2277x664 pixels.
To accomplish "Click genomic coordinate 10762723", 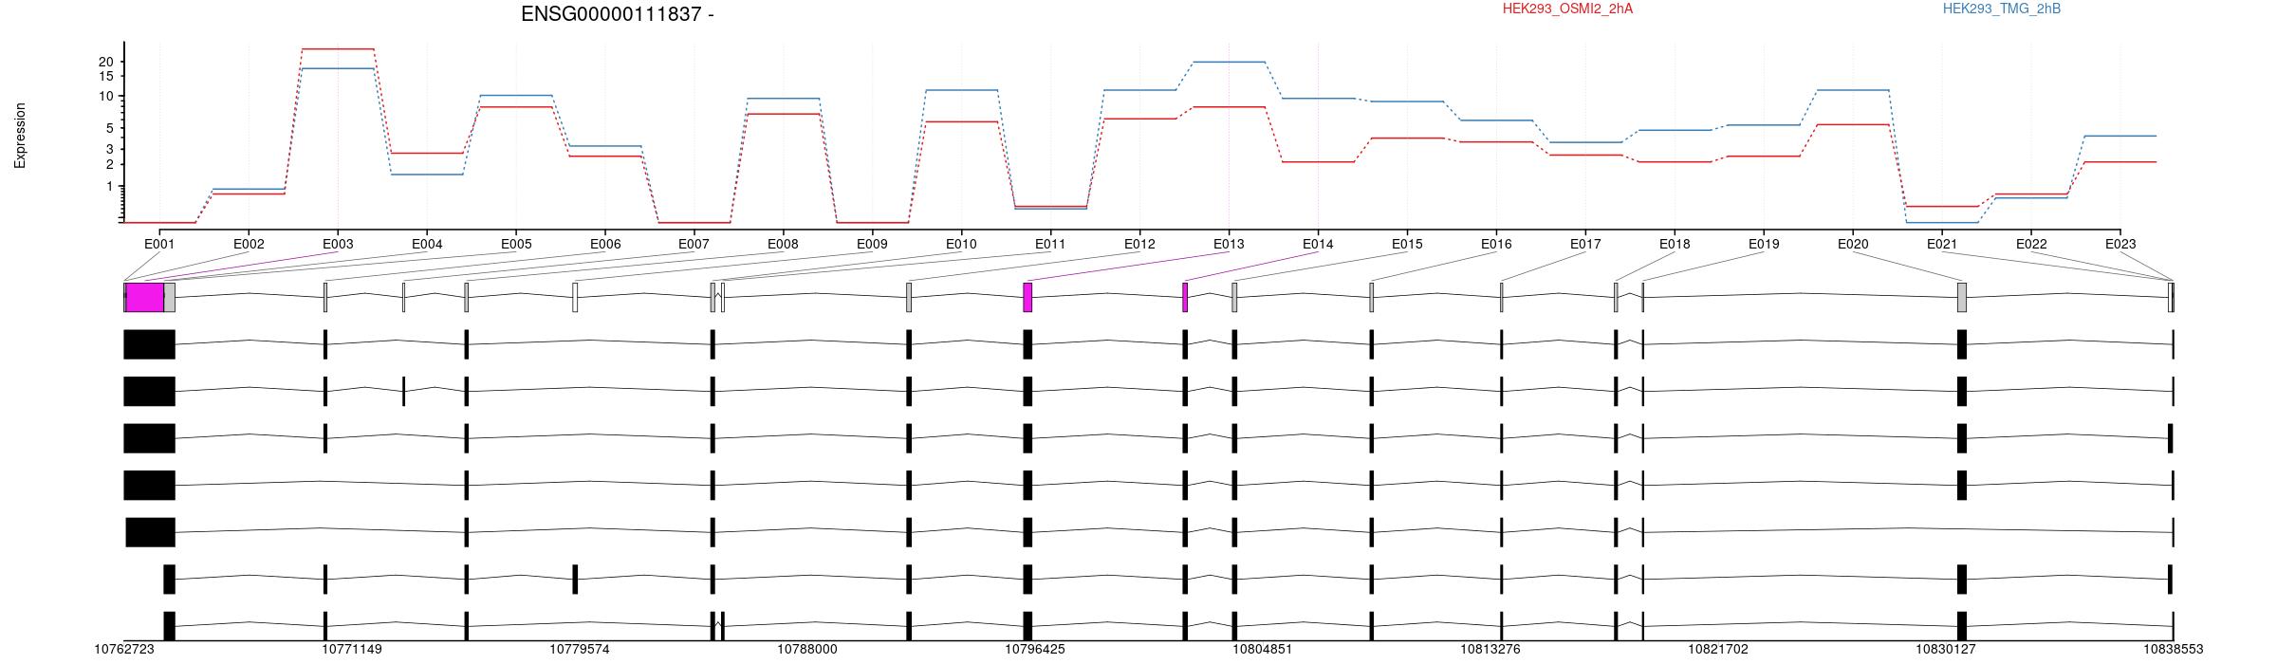I will pos(124,650).
